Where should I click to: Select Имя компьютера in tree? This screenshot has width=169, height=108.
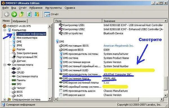point(27,38)
